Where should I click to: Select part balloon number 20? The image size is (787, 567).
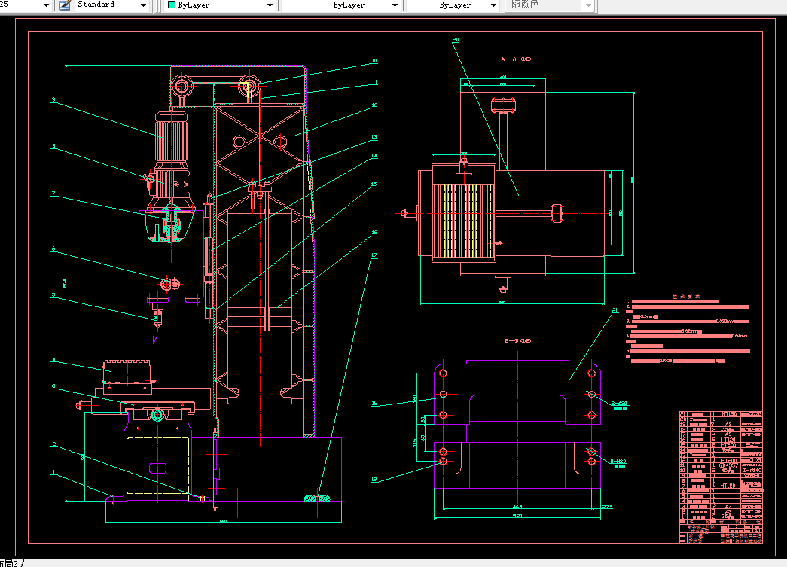455,39
